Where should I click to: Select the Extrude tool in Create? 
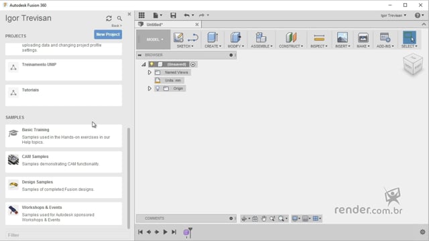tap(212, 37)
